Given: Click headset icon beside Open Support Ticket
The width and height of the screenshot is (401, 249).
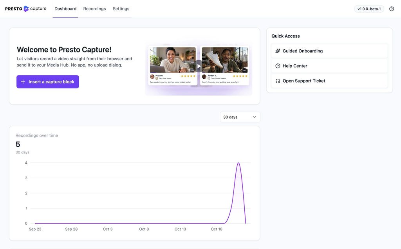Looking at the screenshot, I should [x=278, y=81].
